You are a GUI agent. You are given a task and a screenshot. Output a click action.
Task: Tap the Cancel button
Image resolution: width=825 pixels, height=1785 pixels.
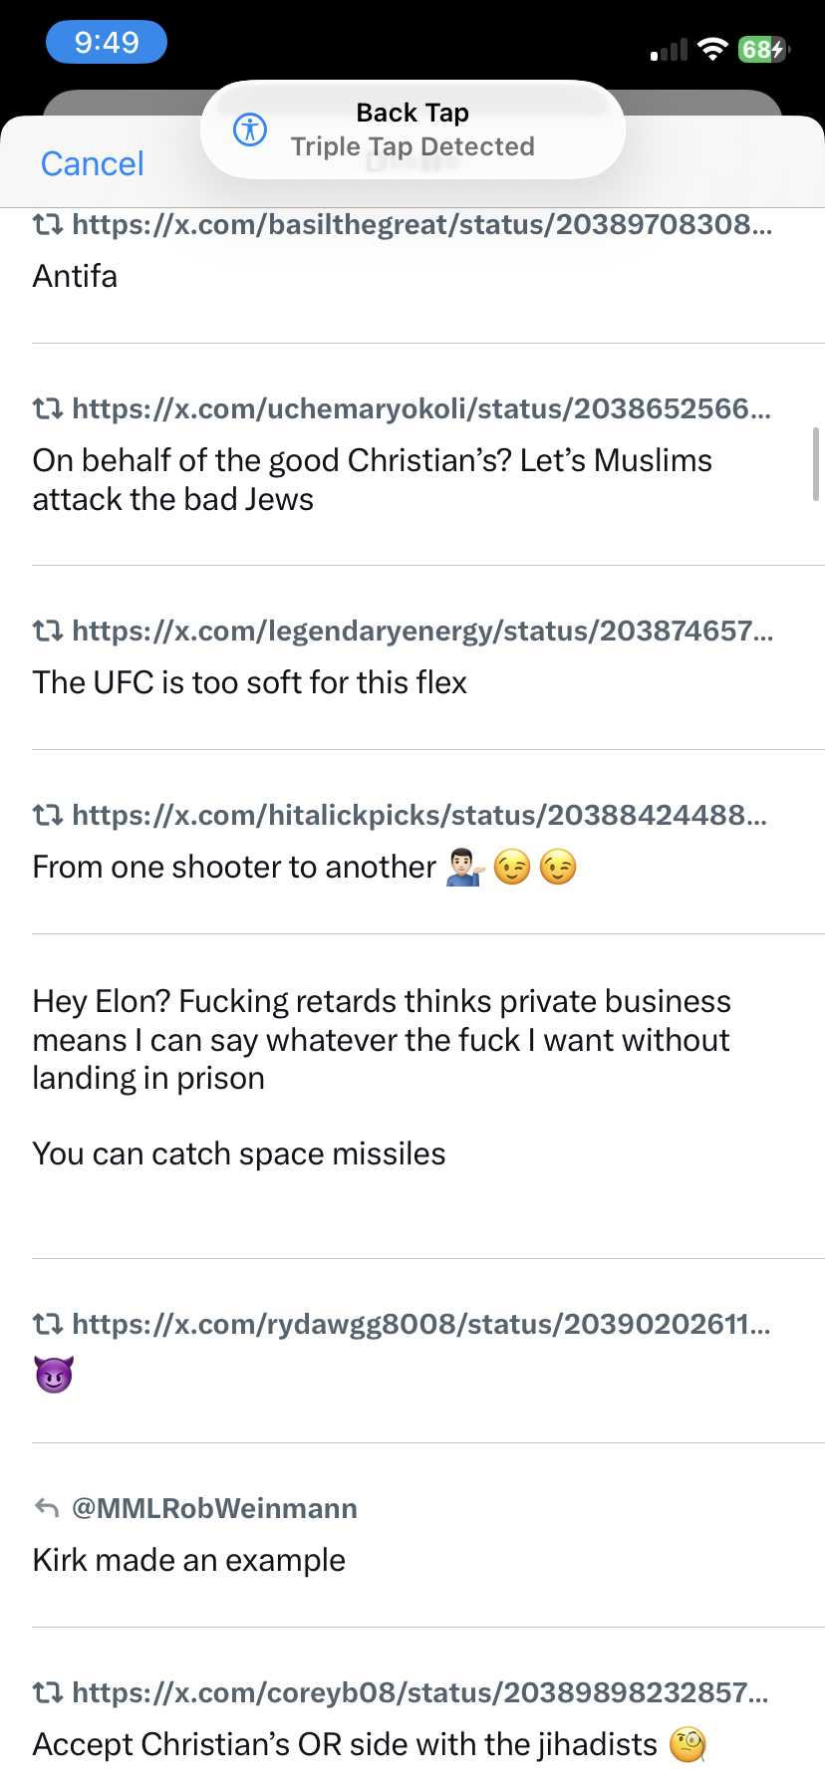[x=92, y=163]
